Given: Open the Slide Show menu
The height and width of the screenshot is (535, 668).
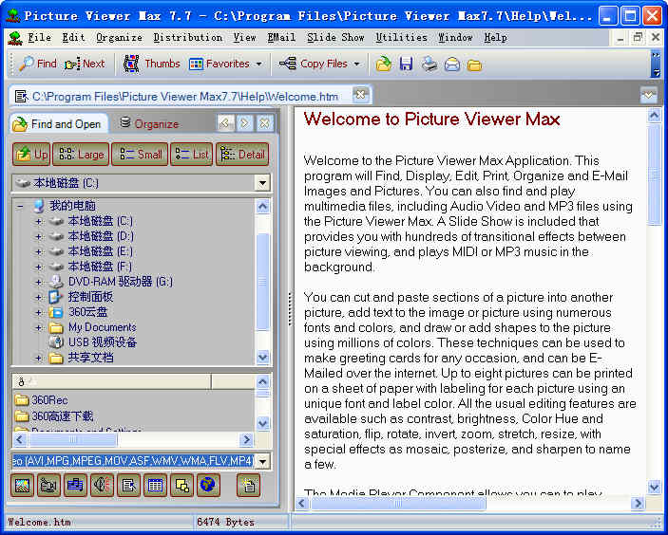Looking at the screenshot, I should pyautogui.click(x=335, y=38).
